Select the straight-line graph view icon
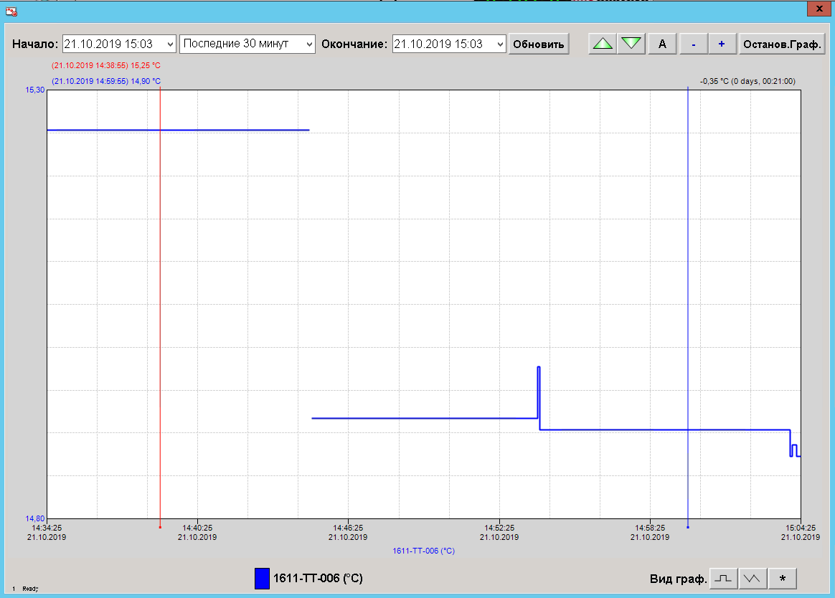This screenshot has height=598, width=835. [753, 578]
